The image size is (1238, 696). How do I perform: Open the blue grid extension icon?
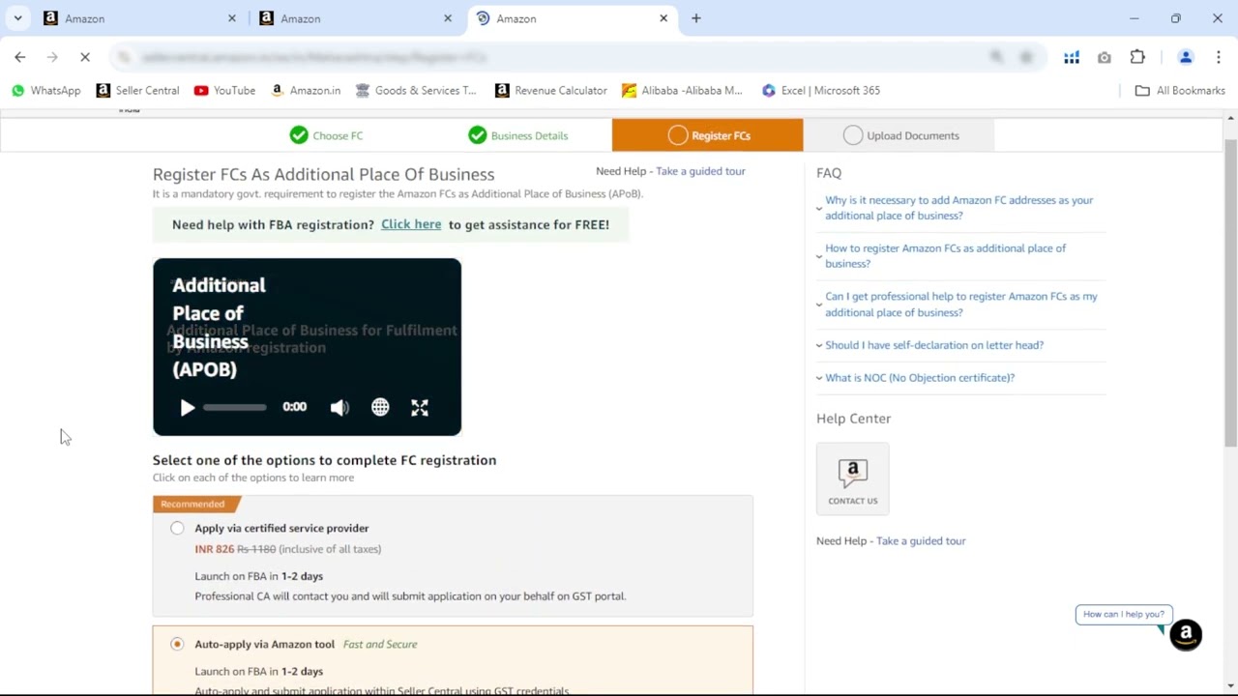(x=1072, y=57)
